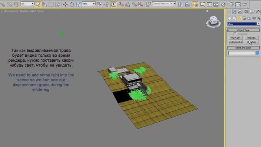261x147 pixels.
Task: Click the VRayLight button
Action: (x=235, y=38)
